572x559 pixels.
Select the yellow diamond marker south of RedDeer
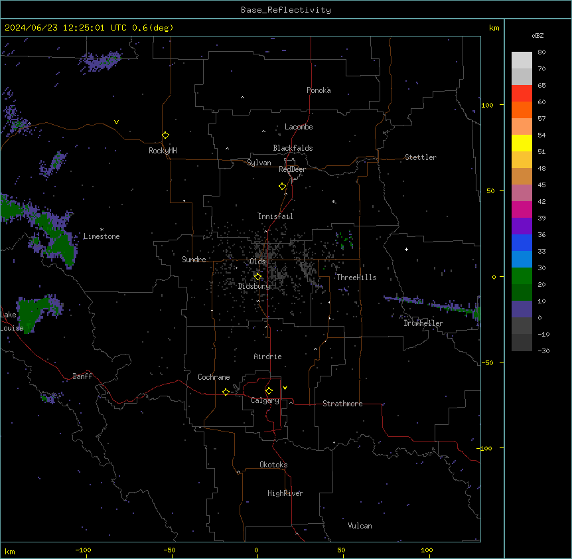click(283, 187)
